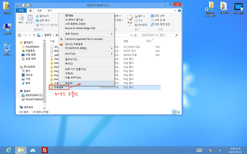Click navigation pane scrollbar down arrow

click(x=44, y=108)
